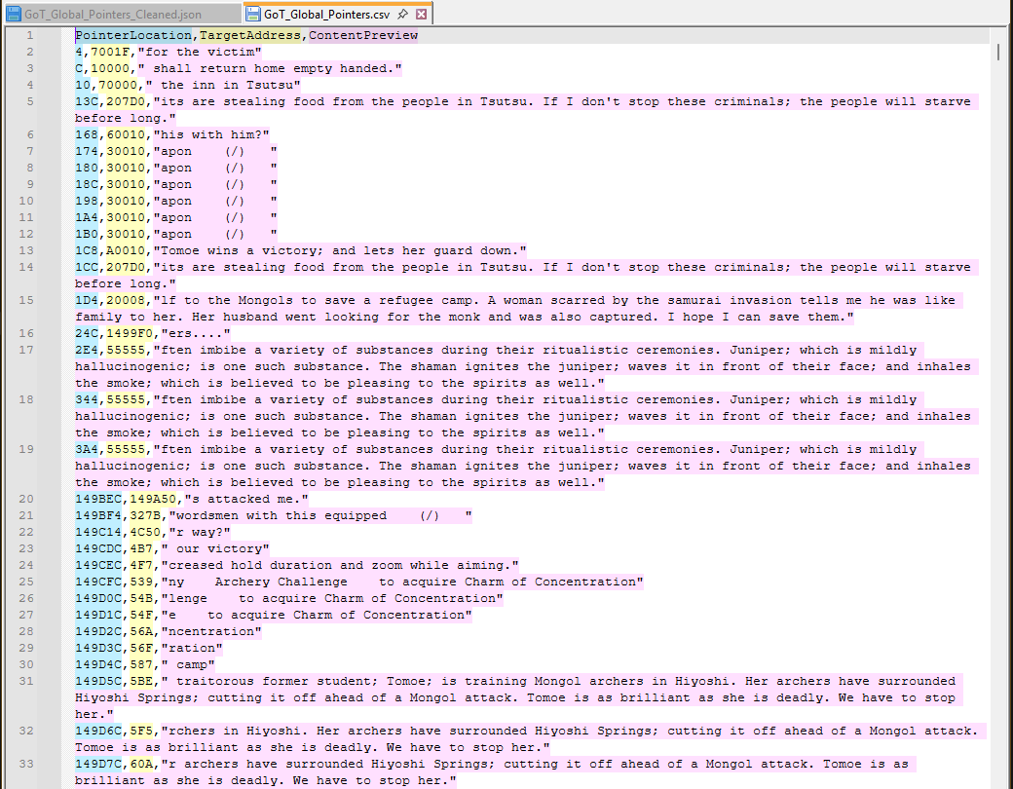Screen dimensions: 1013x789
Task: Click line number 33 in the gutter
Action: 26,764
